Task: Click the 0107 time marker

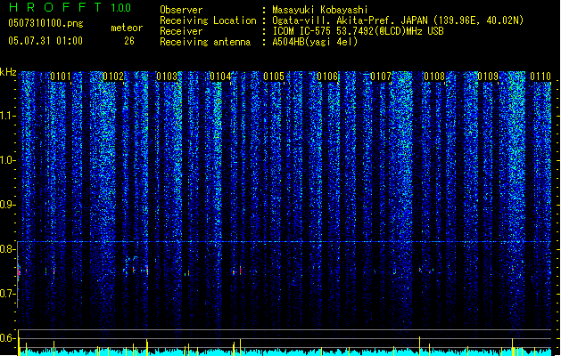Action: coord(381,77)
